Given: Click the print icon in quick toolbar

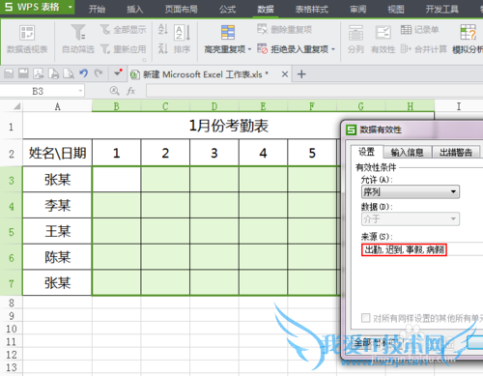Looking at the screenshot, I should tap(53, 74).
